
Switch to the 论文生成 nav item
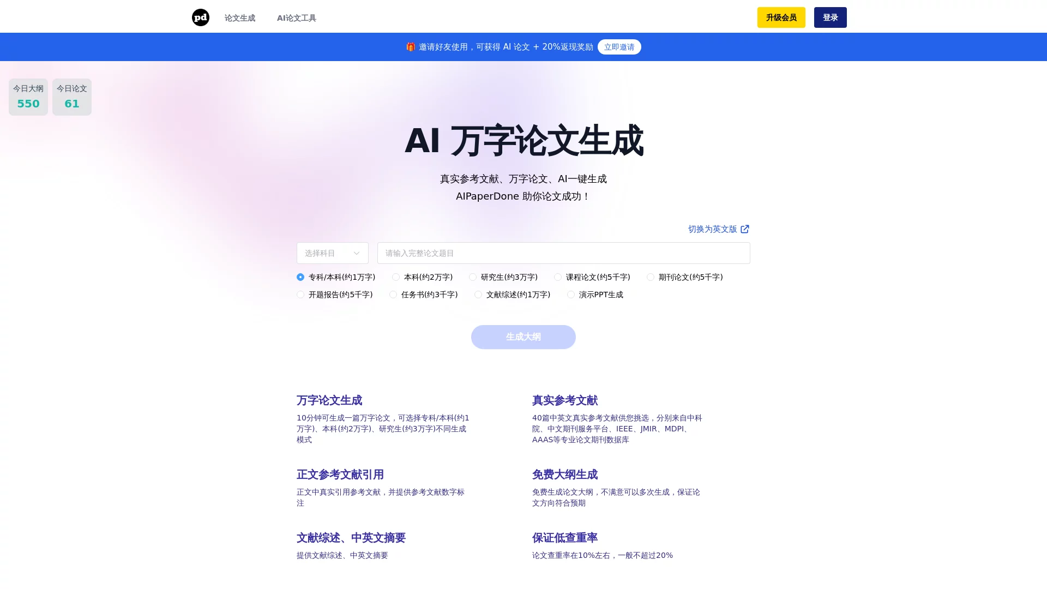(x=239, y=17)
